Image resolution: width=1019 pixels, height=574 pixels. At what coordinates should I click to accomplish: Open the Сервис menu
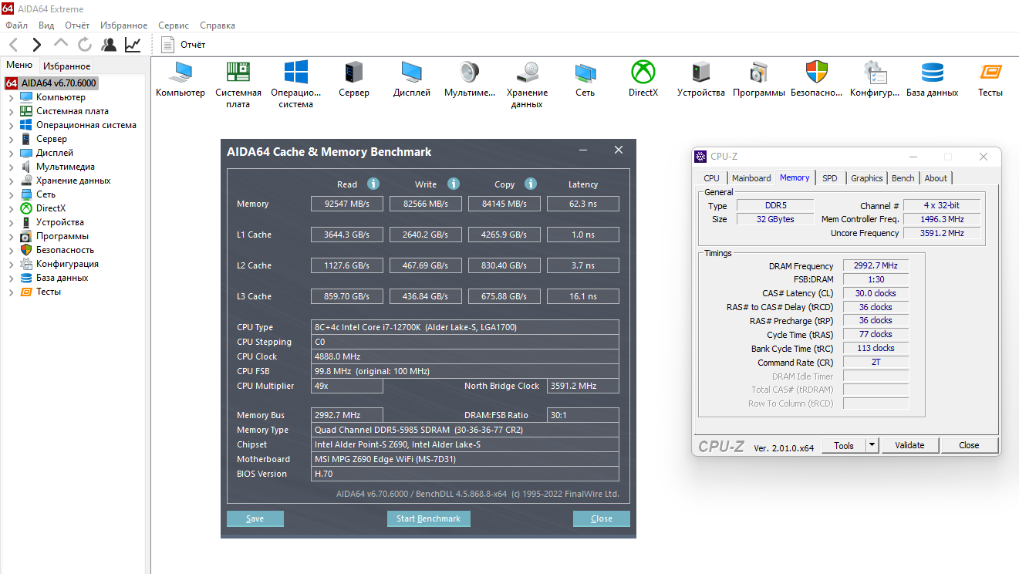tap(174, 25)
